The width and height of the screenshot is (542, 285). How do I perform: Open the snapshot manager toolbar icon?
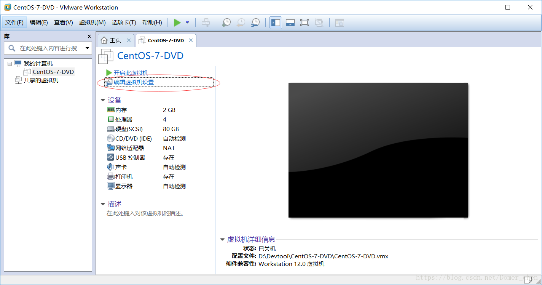coord(255,22)
